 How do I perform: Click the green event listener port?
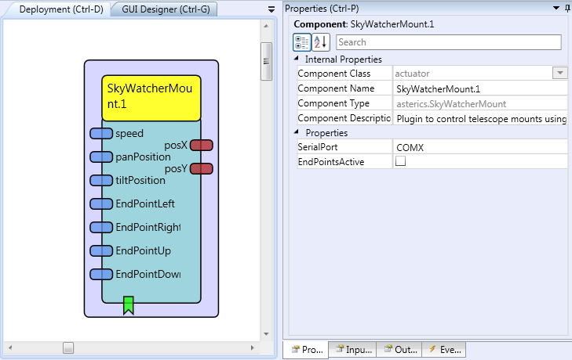pos(129,305)
